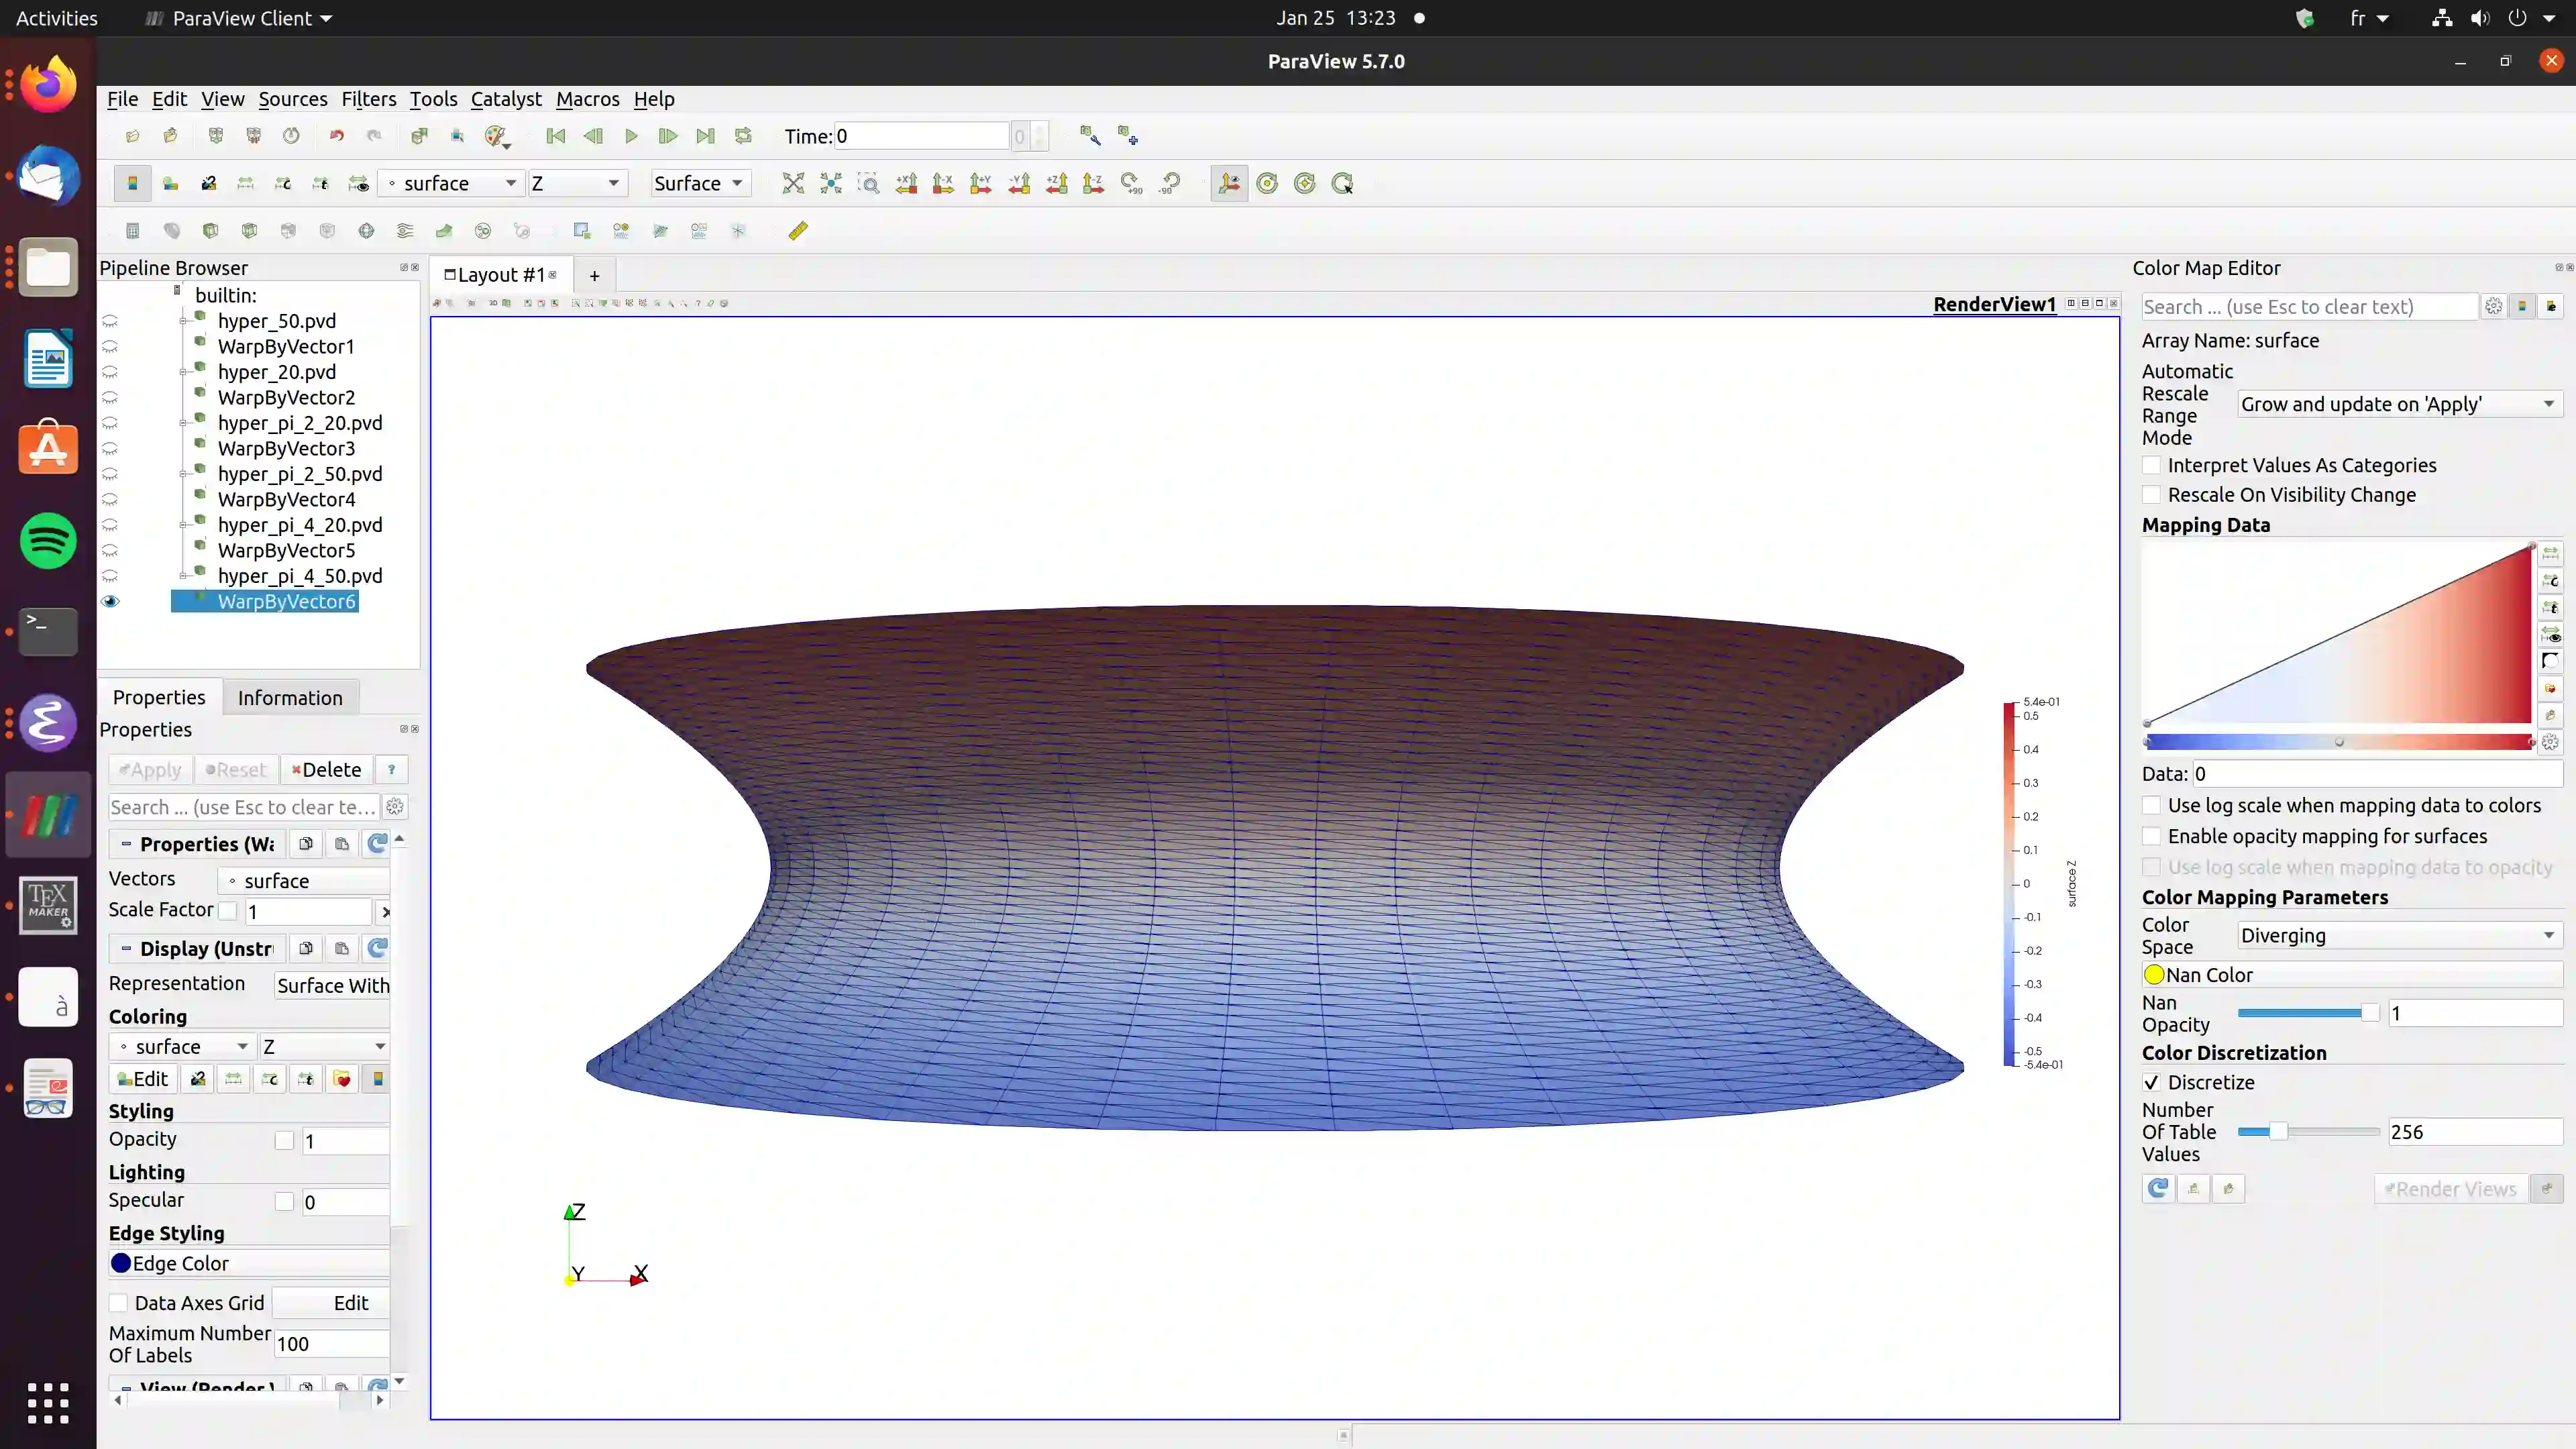Image resolution: width=2576 pixels, height=1449 pixels.
Task: Click the Undo icon in main toolbar
Action: [x=337, y=136]
